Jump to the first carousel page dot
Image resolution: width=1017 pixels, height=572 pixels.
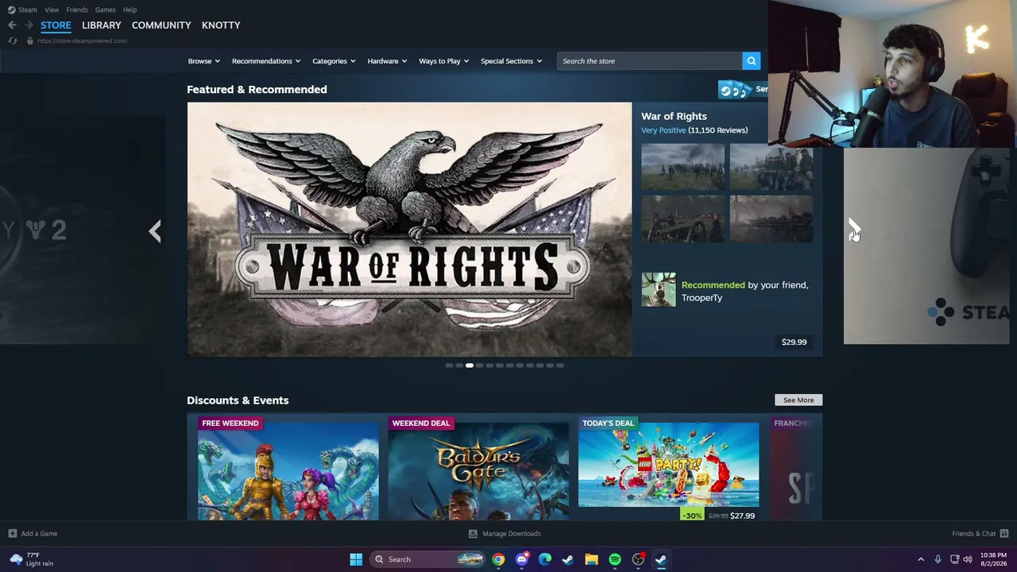tap(449, 365)
